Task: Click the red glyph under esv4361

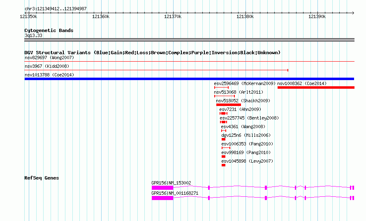Action: pyautogui.click(x=224, y=131)
